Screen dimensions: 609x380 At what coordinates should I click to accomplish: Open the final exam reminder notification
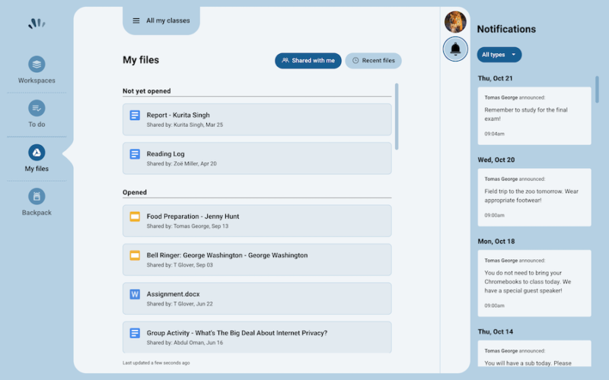[x=534, y=116]
